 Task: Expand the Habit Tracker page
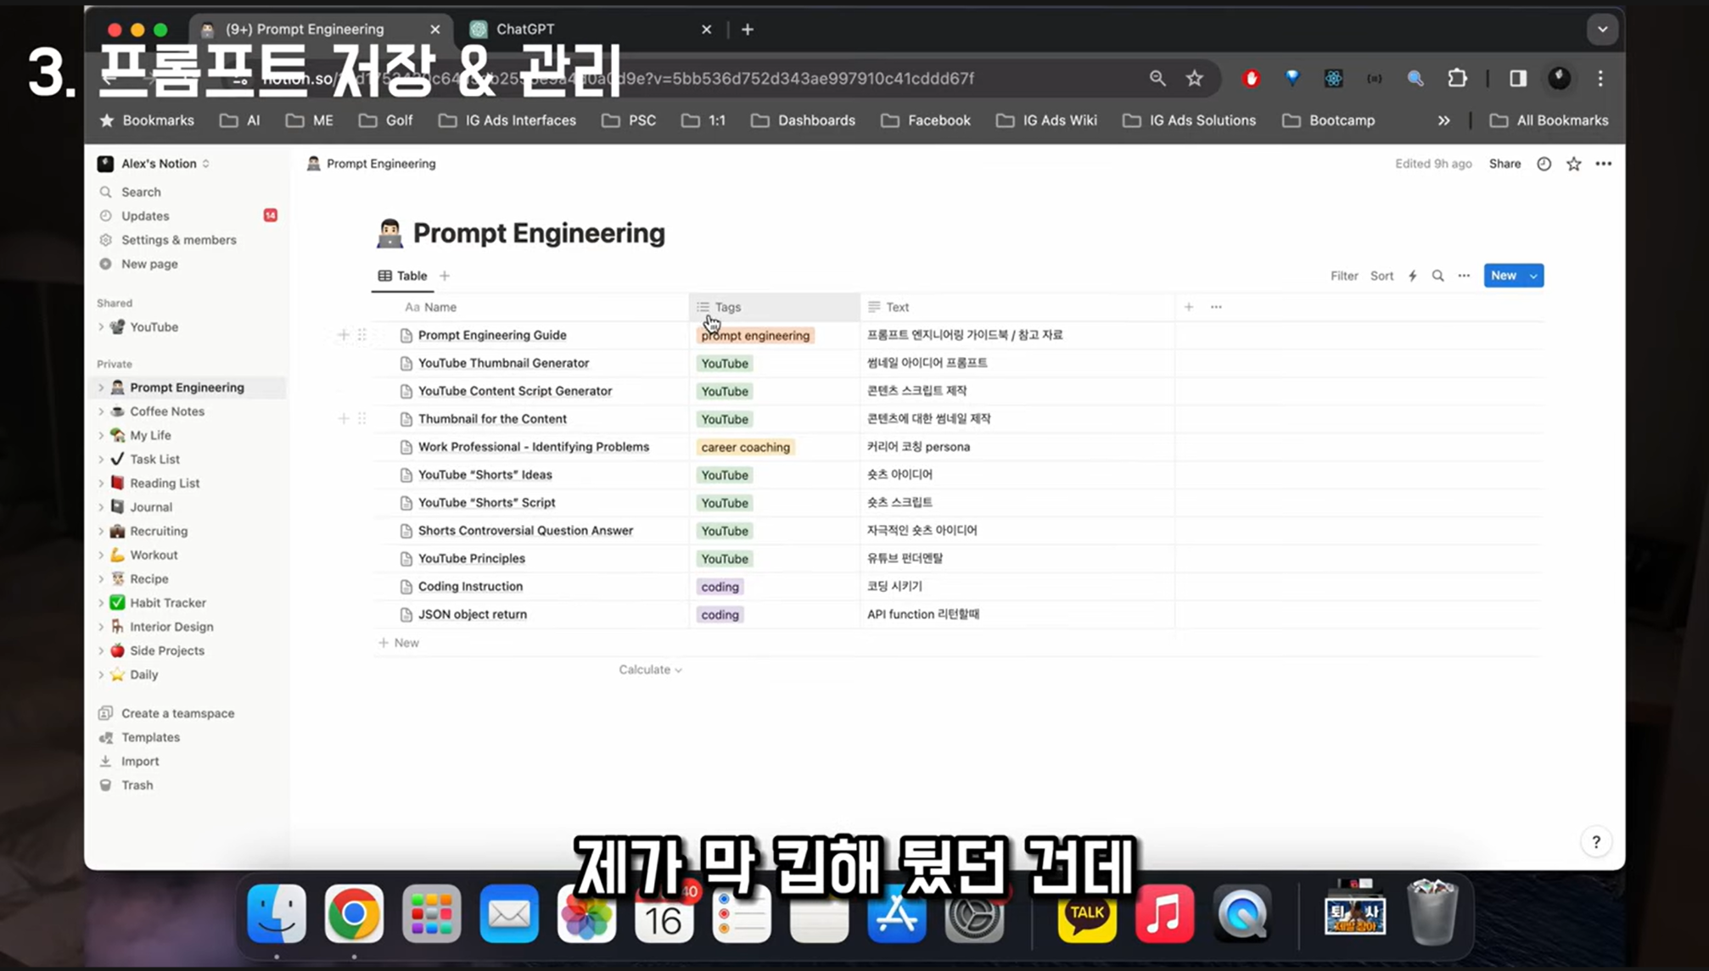[x=101, y=603]
